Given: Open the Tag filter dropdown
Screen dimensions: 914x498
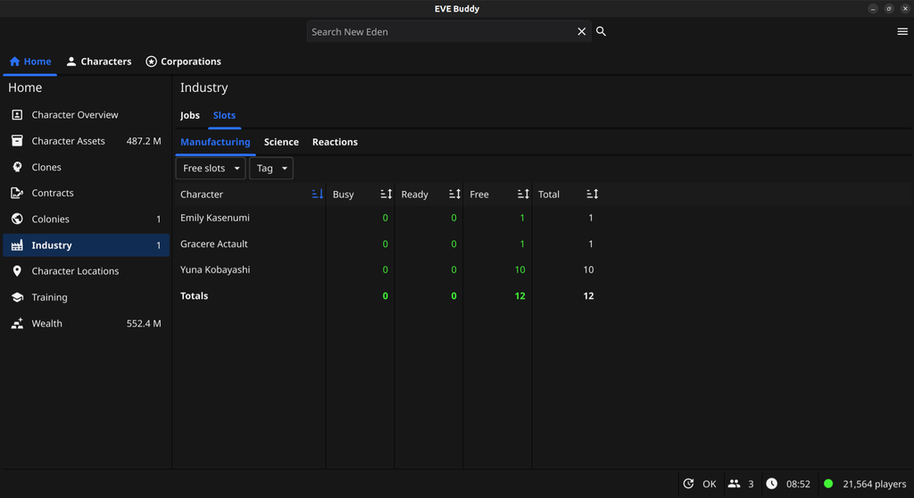Looking at the screenshot, I should pos(271,168).
